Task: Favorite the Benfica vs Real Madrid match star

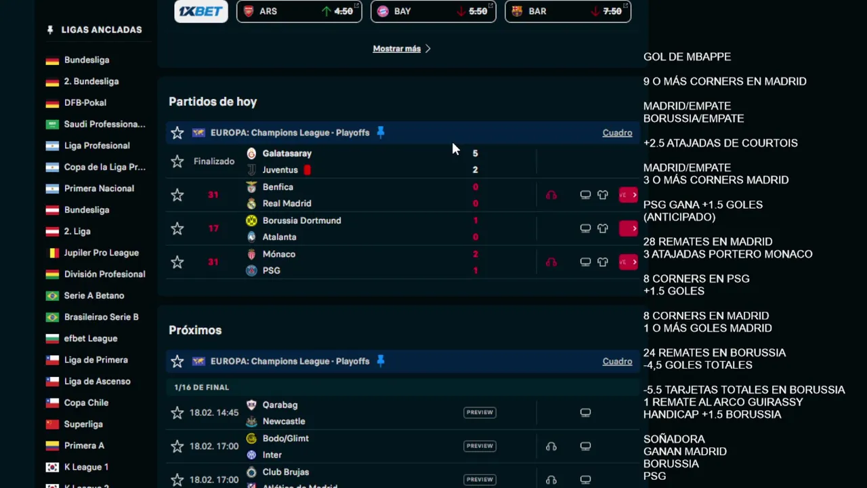Action: pos(177,195)
